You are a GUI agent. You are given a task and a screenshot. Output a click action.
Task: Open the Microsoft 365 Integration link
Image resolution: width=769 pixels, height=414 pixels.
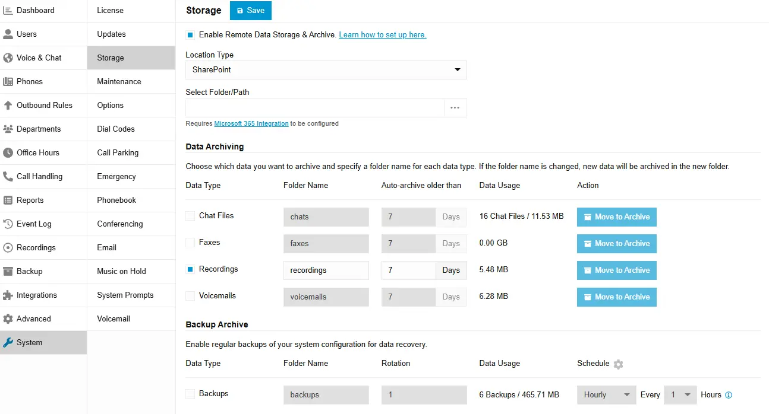pyautogui.click(x=251, y=124)
